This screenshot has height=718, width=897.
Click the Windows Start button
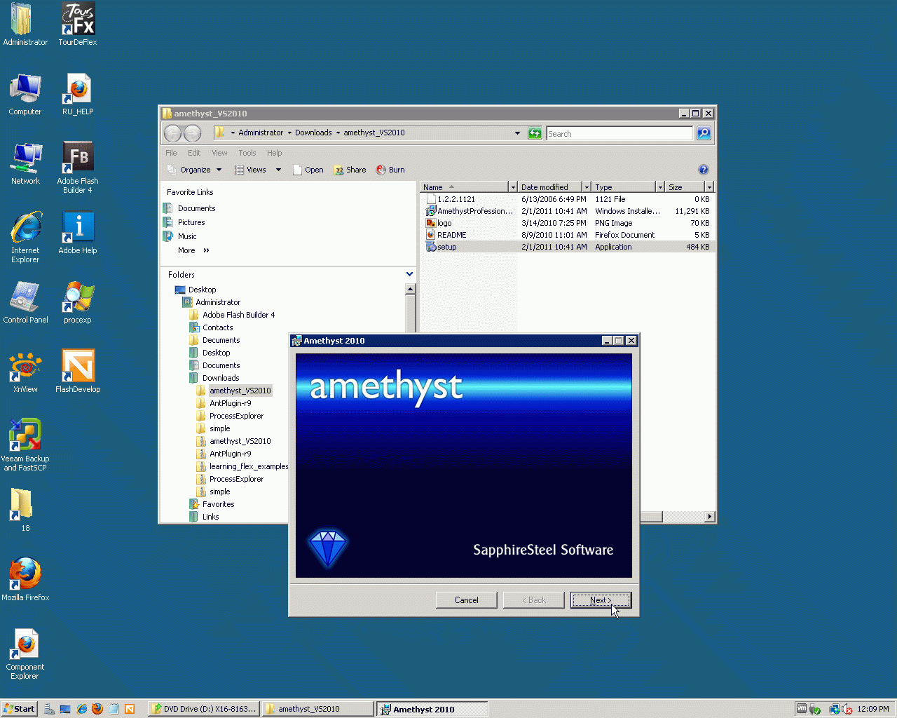(19, 709)
